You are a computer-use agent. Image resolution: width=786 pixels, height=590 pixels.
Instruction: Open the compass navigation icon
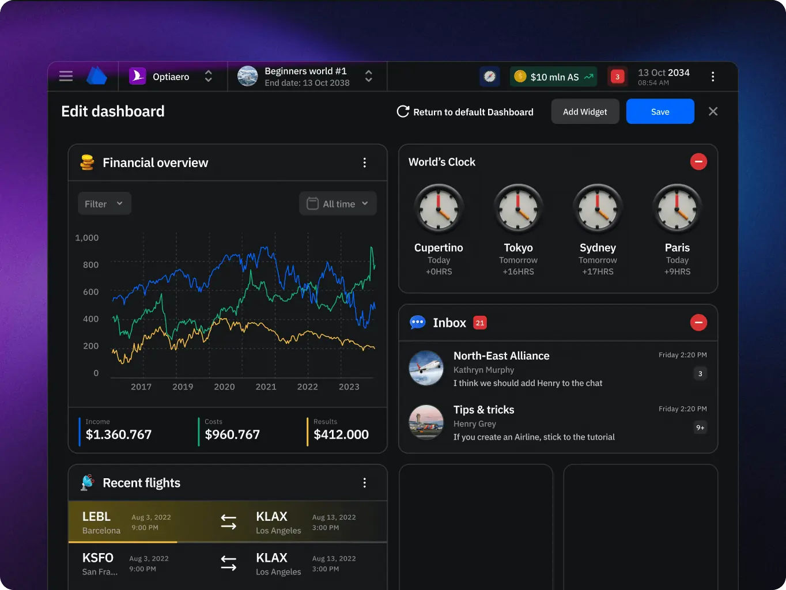(490, 77)
